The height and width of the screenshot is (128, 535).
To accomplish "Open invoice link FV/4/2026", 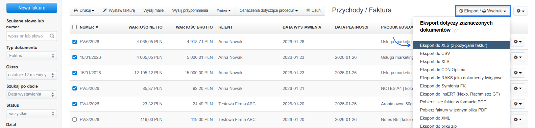I will pyautogui.click(x=89, y=104).
